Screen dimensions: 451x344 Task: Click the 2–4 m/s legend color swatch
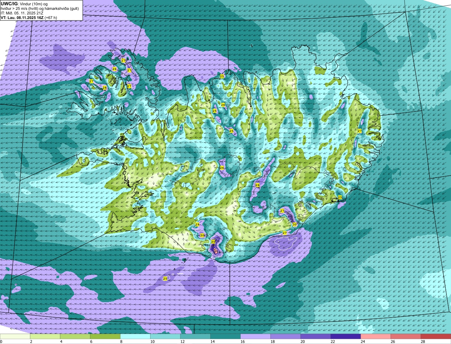pos(45,337)
